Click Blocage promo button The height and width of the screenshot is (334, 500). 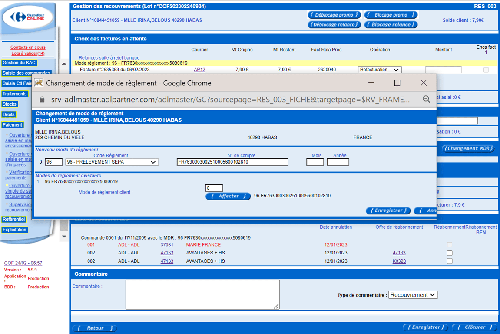pos(391,15)
